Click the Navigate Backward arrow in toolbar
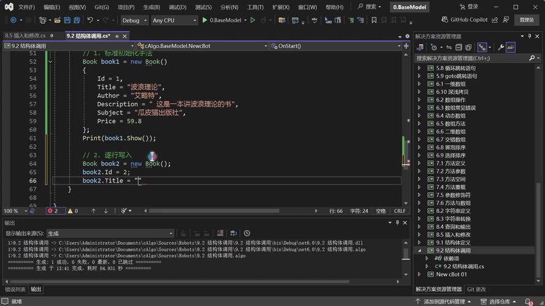This screenshot has width=545, height=306. tap(13, 20)
